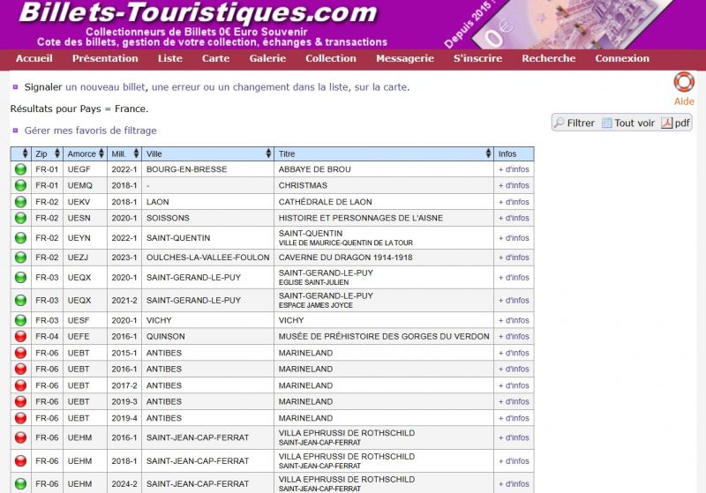Go to the Messagerie menu item
The image size is (706, 493).
point(404,59)
